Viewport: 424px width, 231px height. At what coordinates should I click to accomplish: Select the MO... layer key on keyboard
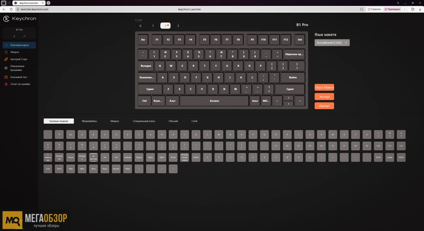[x=266, y=101]
